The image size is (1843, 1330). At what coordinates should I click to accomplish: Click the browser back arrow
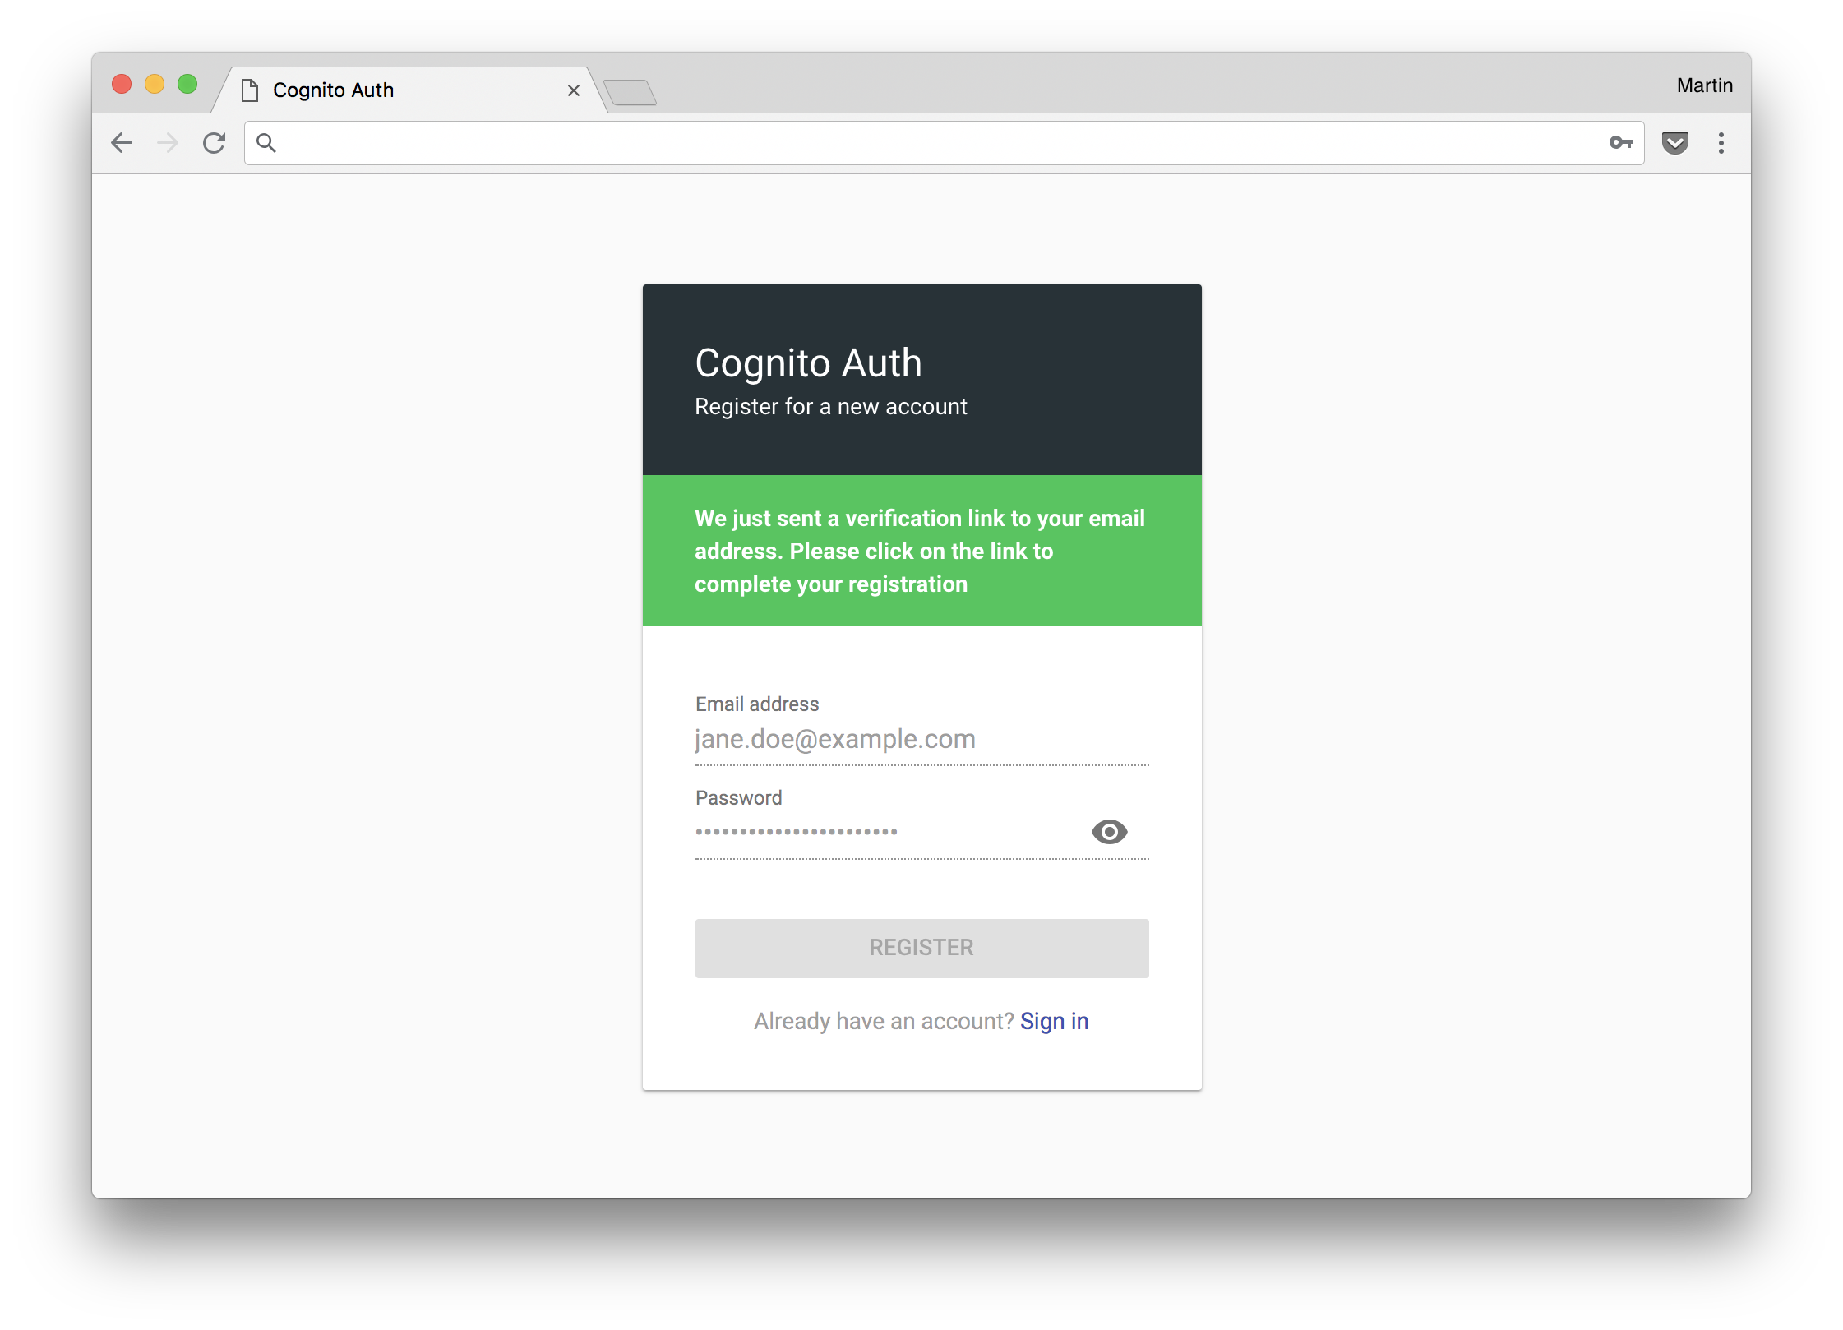(x=122, y=143)
